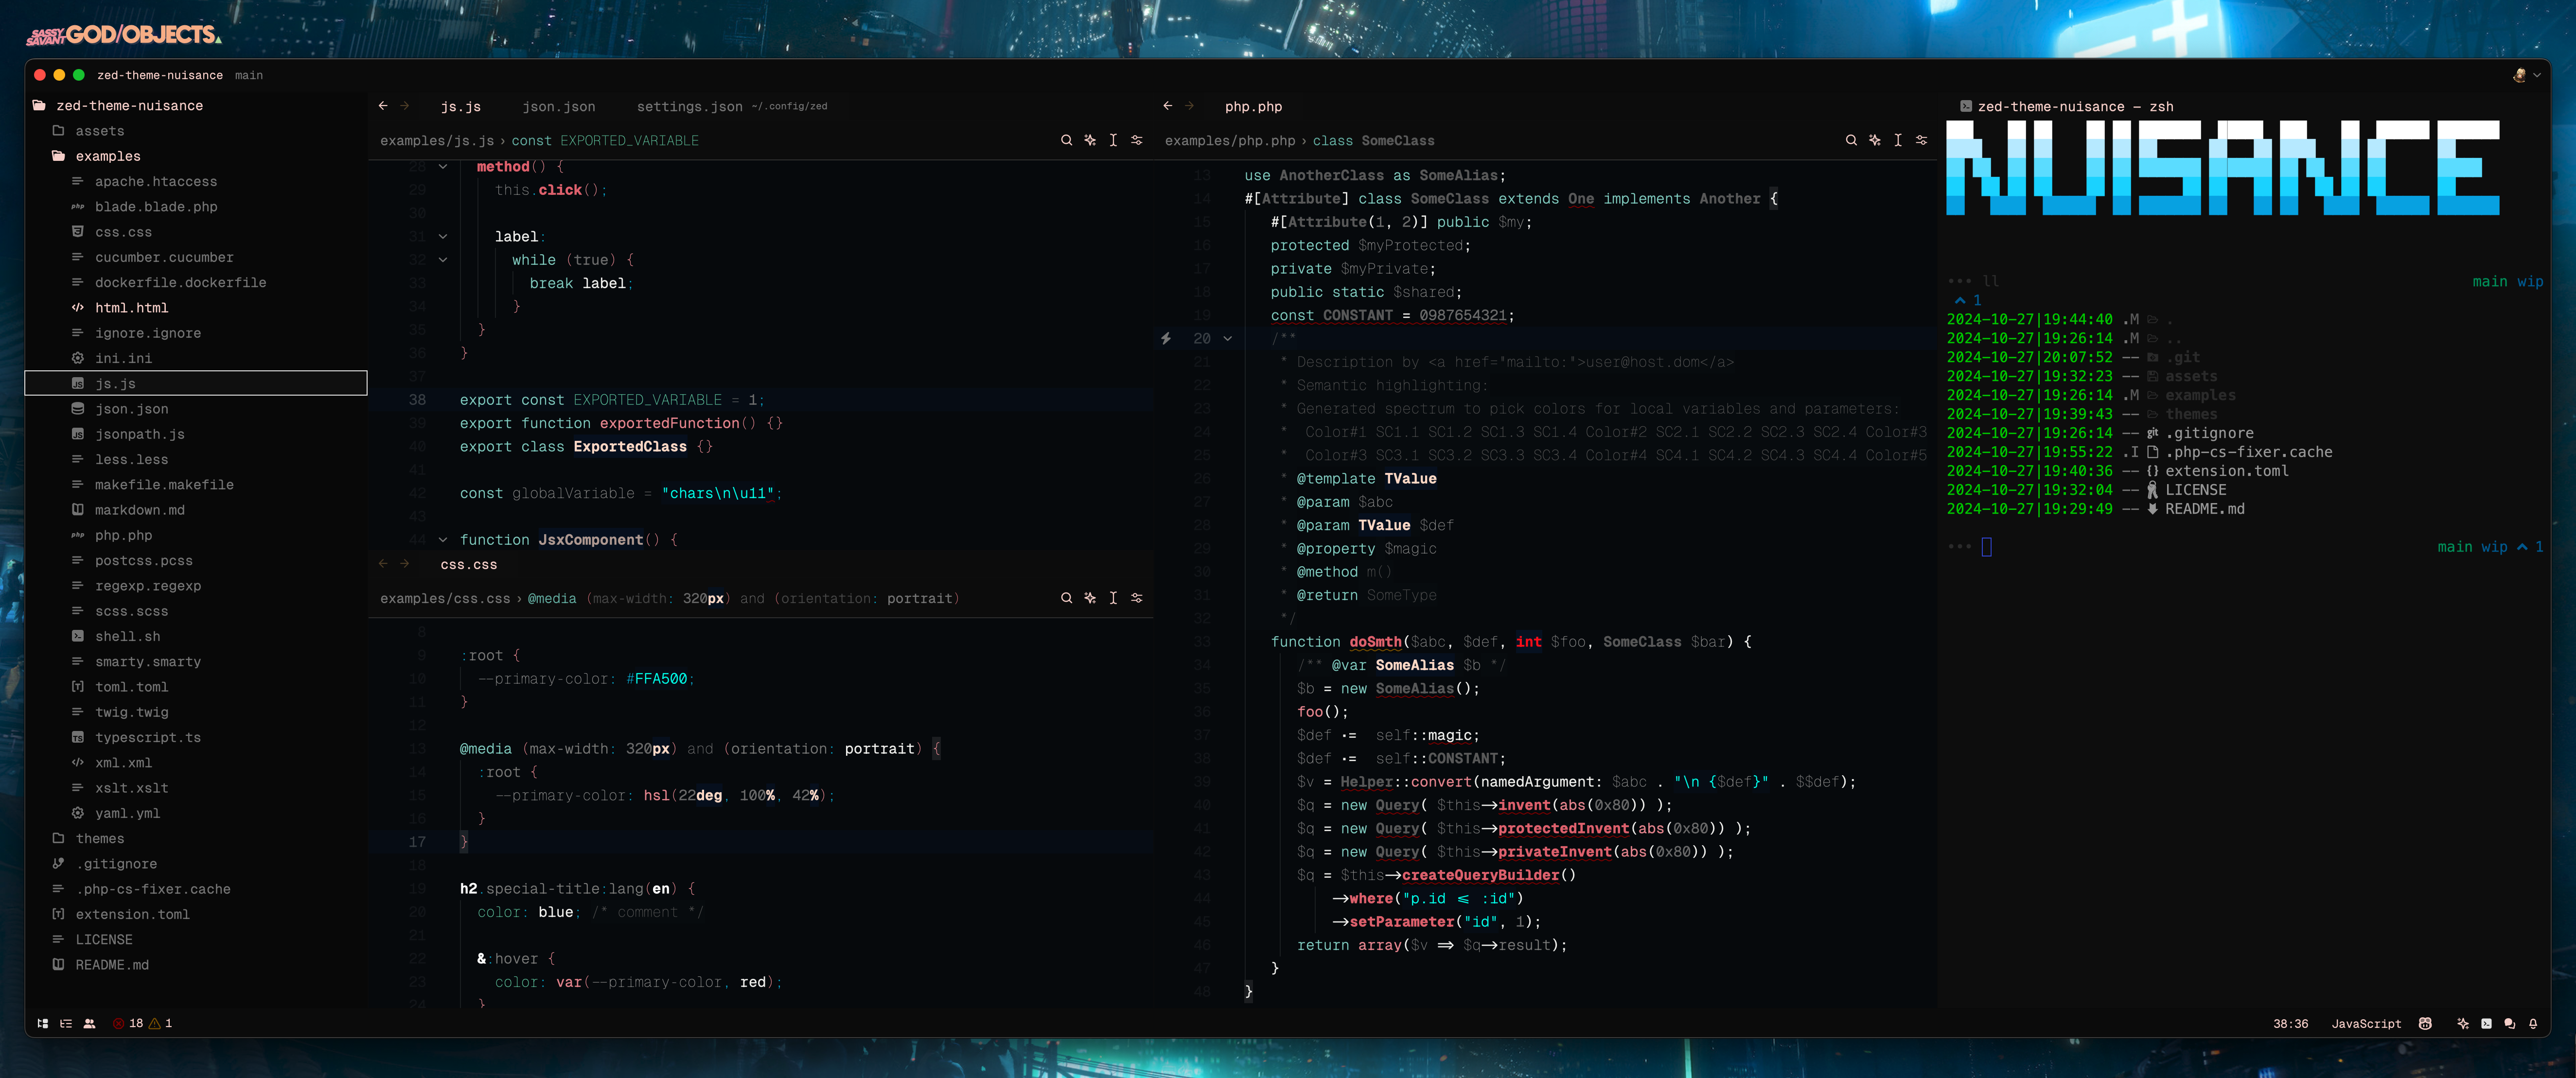Fold the comment block at line 20
The width and height of the screenshot is (2576, 1078).
pos(1228,339)
